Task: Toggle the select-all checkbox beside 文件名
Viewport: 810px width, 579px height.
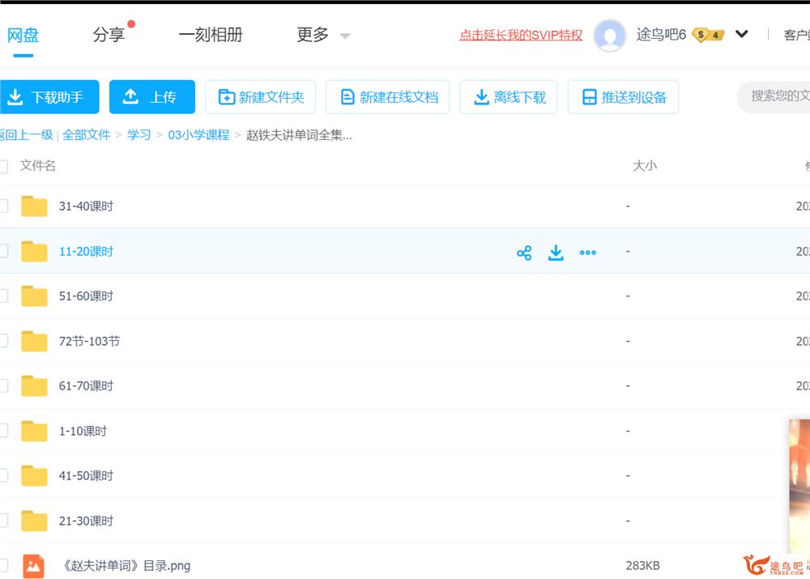Action: (x=3, y=166)
